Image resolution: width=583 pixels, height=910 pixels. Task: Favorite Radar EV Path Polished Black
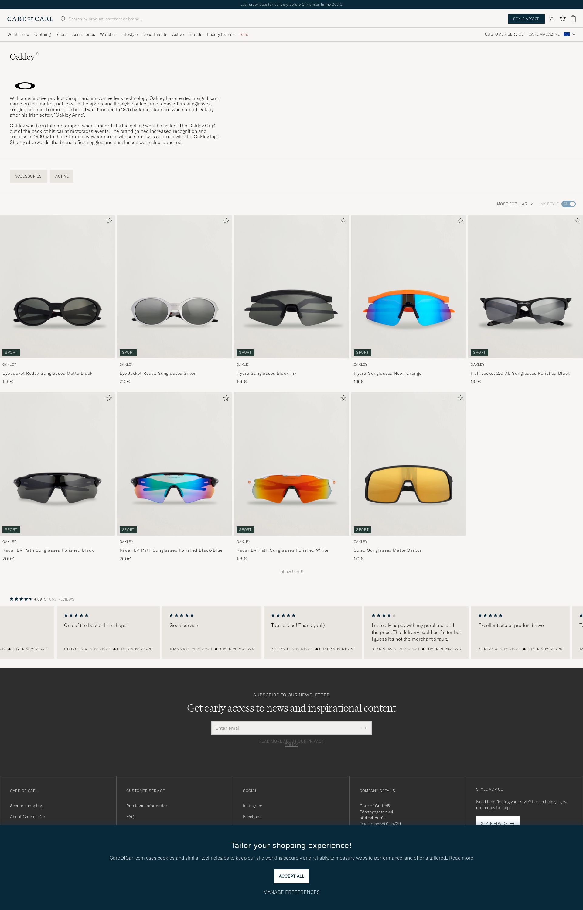click(109, 398)
